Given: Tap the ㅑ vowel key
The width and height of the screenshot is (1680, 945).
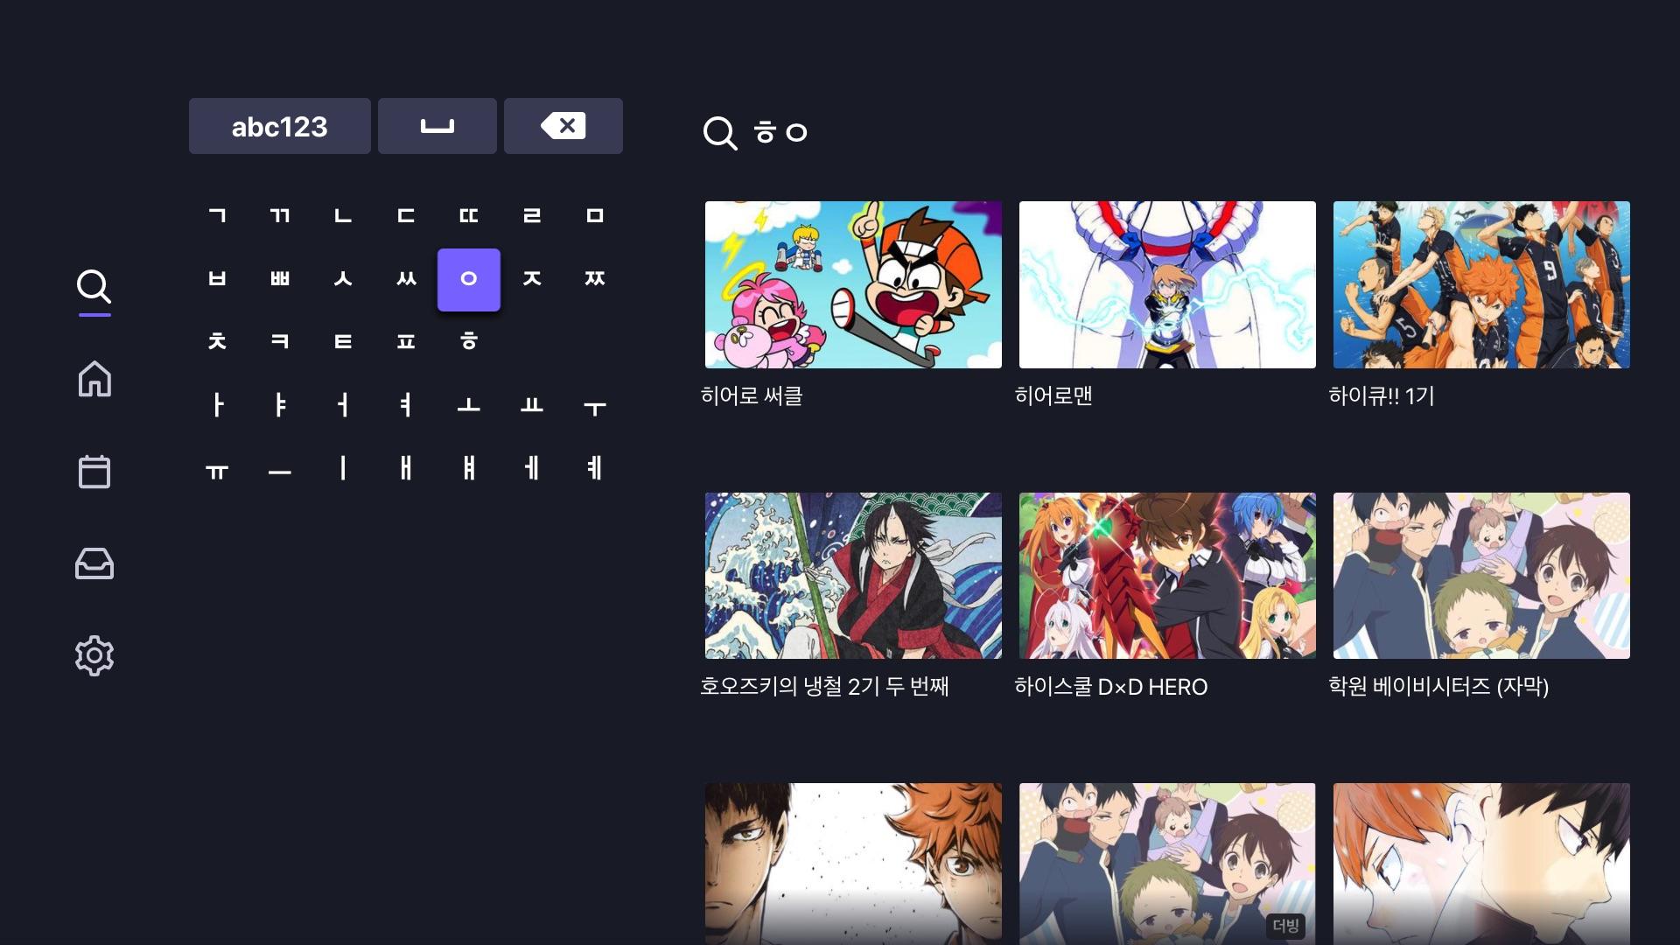Looking at the screenshot, I should click(x=280, y=405).
